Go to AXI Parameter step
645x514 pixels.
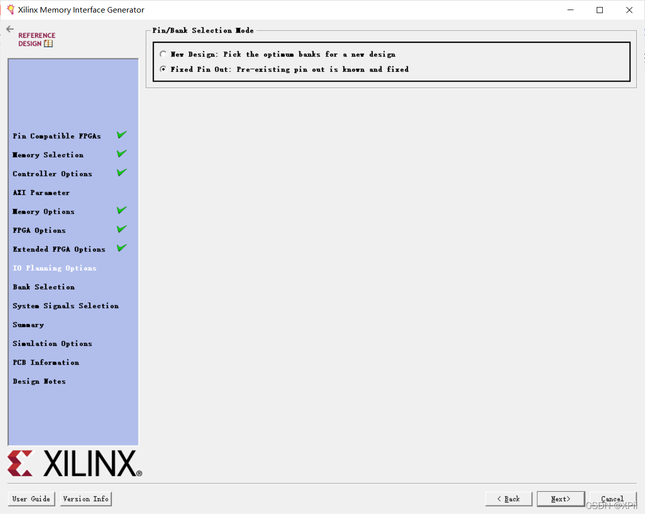(x=41, y=193)
